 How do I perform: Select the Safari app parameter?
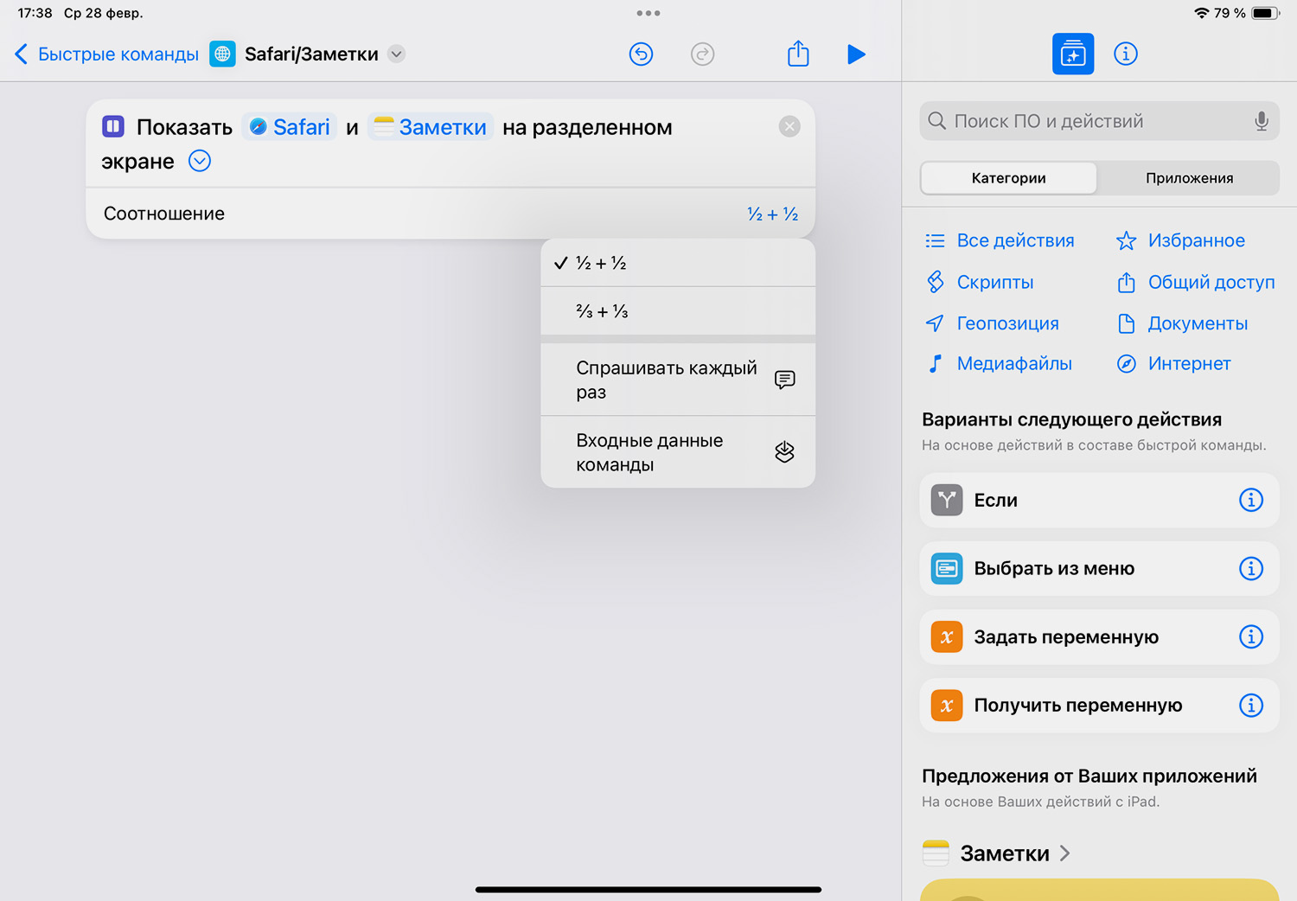(x=290, y=127)
